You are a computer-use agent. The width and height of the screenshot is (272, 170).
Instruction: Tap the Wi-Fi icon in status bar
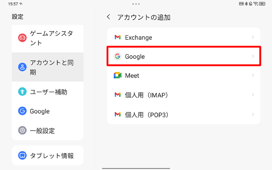(x=256, y=4)
